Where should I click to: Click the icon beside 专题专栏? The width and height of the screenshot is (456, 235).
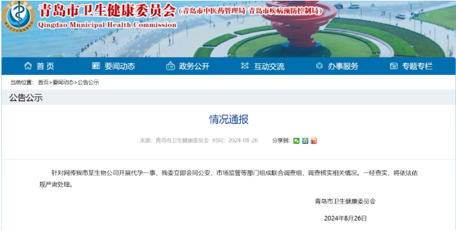tap(394, 66)
